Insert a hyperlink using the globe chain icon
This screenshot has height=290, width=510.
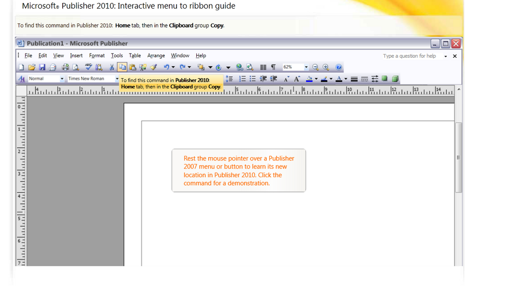pos(239,67)
